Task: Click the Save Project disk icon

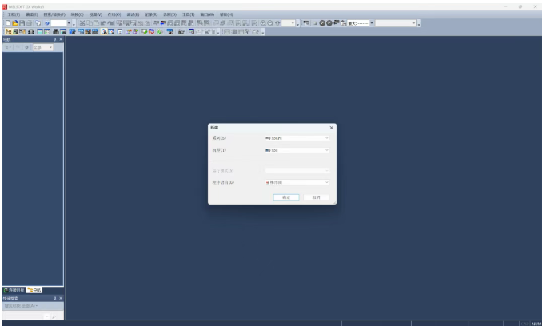Action: pyautogui.click(x=24, y=23)
